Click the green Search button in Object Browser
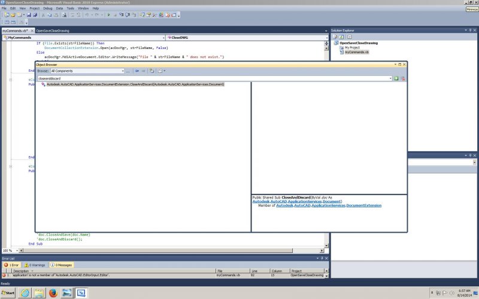This screenshot has height=299, width=479. coord(396,78)
